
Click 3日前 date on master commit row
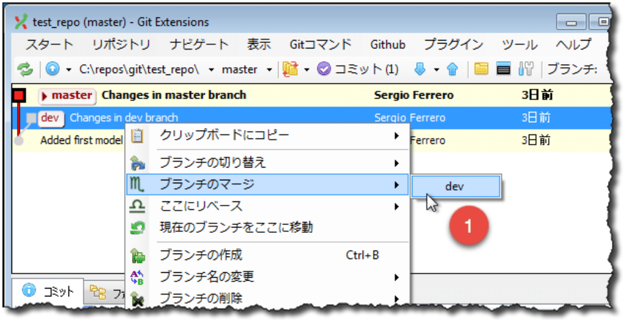[536, 96]
